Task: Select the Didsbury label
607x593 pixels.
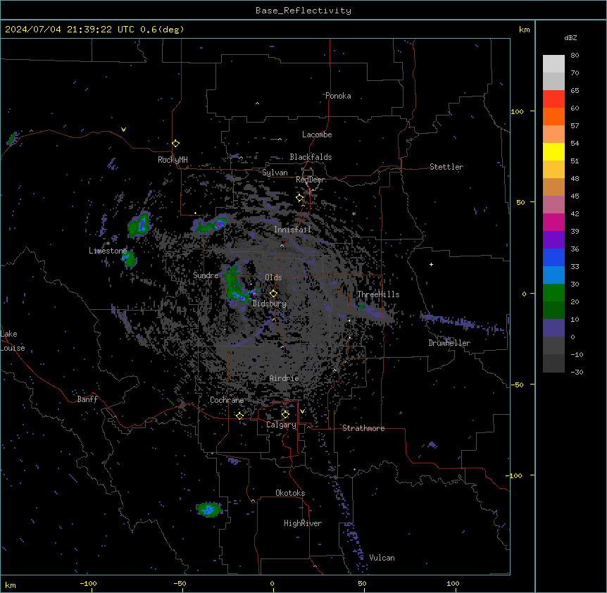Action: tap(270, 304)
